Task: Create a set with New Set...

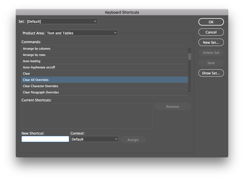Action: coord(211,43)
